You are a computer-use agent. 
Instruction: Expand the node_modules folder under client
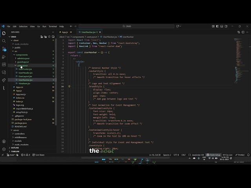coord(22,44)
